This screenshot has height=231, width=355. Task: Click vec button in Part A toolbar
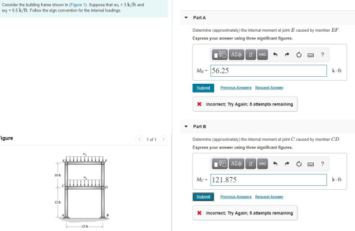(262, 55)
